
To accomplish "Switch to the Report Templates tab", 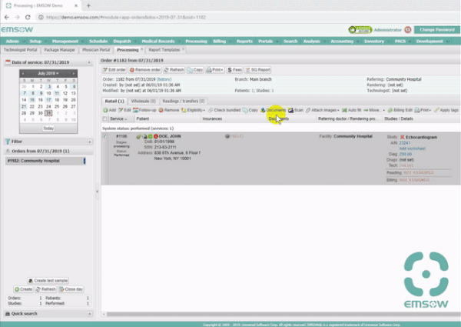I will point(164,50).
